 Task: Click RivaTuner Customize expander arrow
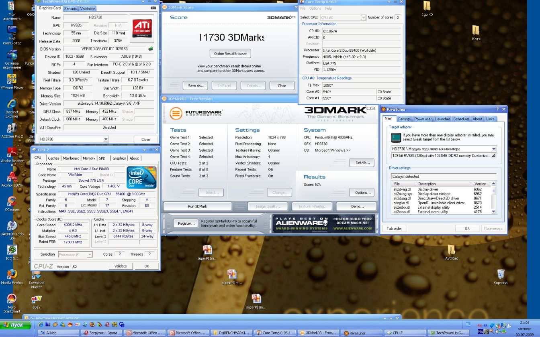pyautogui.click(x=493, y=156)
